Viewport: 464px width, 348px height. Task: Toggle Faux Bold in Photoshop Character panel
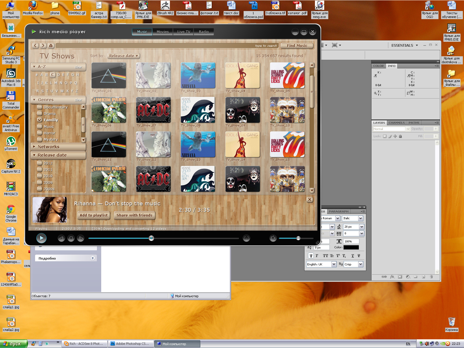[311, 256]
